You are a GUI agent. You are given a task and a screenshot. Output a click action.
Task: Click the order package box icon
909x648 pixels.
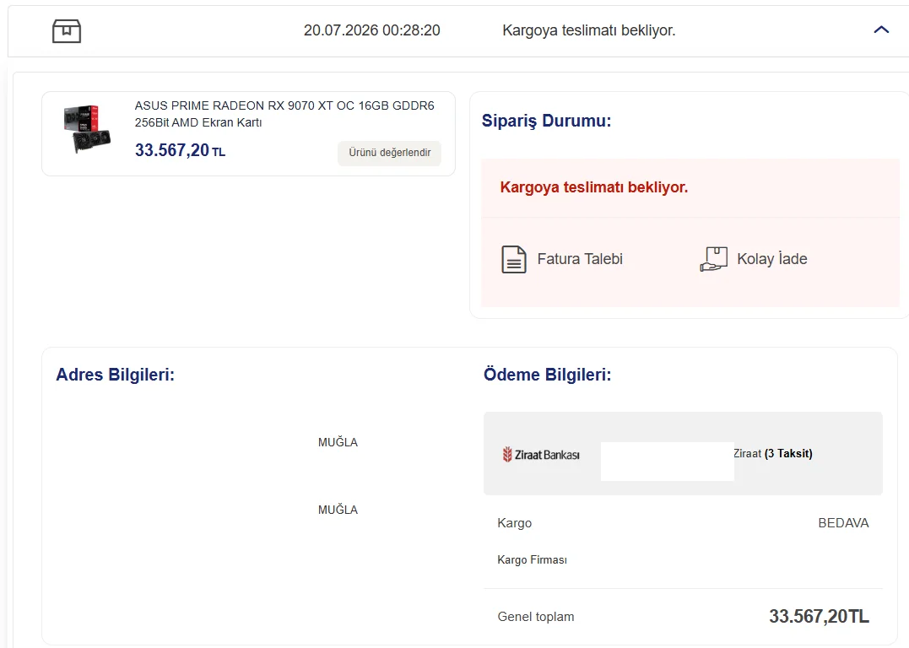(x=67, y=30)
